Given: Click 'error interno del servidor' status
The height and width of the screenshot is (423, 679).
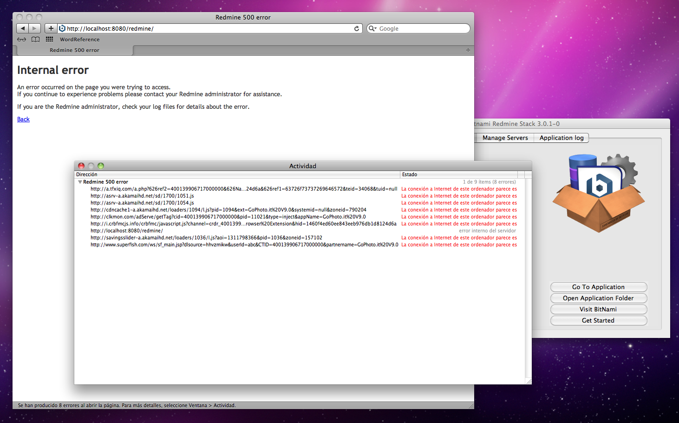Looking at the screenshot, I should click(x=487, y=231).
